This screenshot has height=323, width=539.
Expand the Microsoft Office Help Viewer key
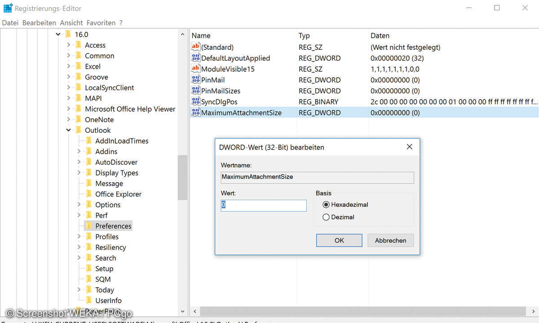[68, 109]
